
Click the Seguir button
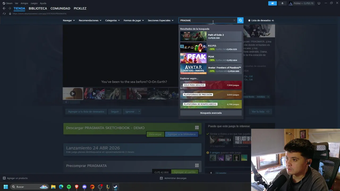coord(115,112)
